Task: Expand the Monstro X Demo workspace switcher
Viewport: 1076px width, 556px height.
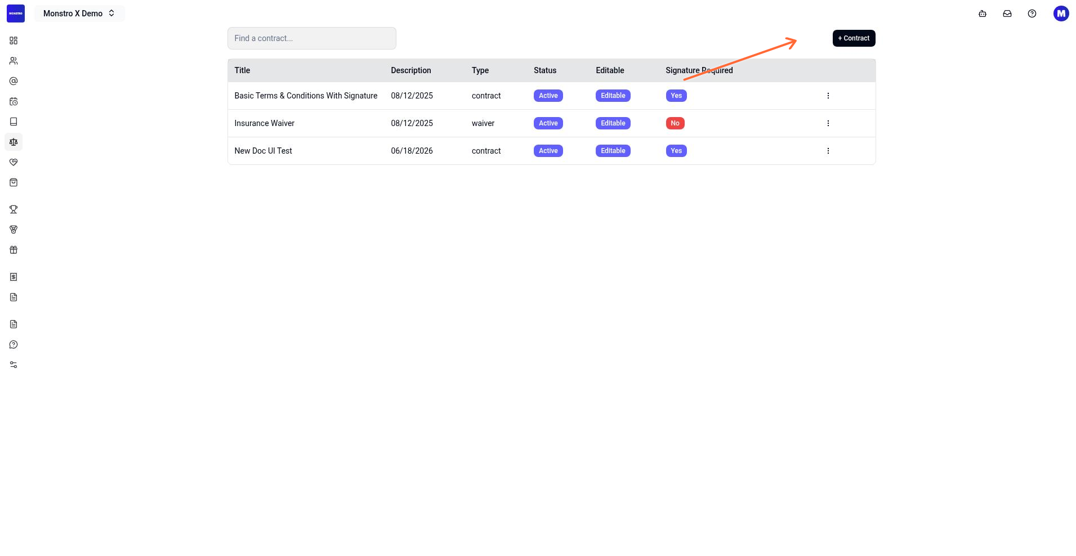Action: pyautogui.click(x=79, y=14)
